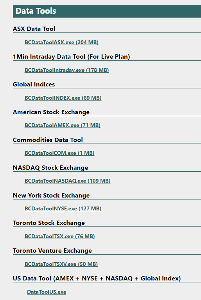The height and width of the screenshot is (300, 201).
Task: Select the Global Indices heading
Action: click(34, 84)
